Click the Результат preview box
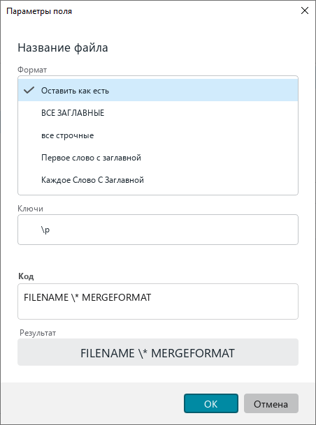316x425 pixels. [x=158, y=352]
